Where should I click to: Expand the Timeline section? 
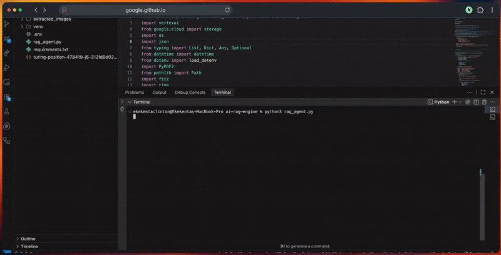click(x=29, y=246)
